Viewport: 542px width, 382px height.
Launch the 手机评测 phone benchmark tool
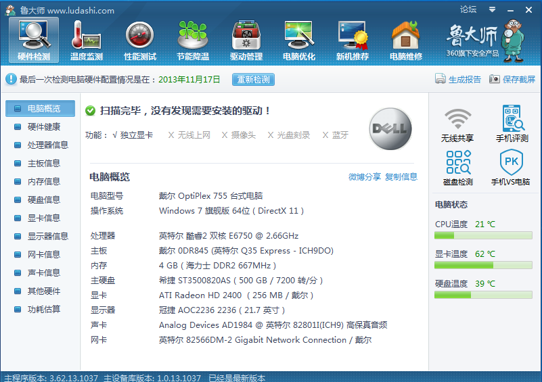click(x=511, y=124)
